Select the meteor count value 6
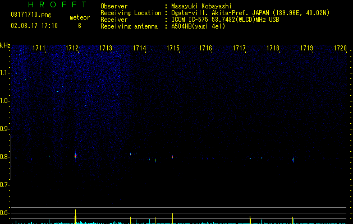 coord(80,26)
